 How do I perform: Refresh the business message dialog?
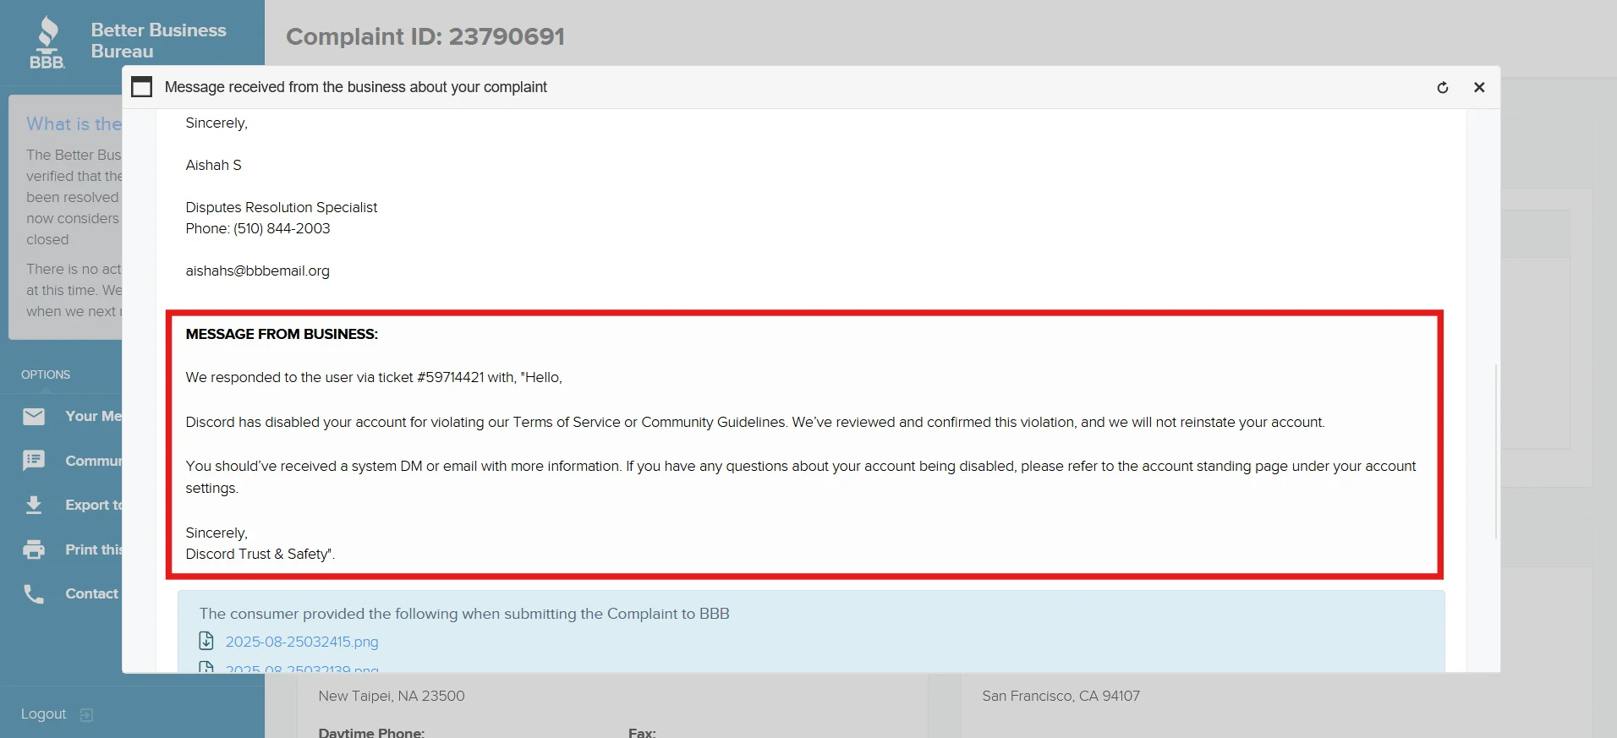(x=1443, y=88)
